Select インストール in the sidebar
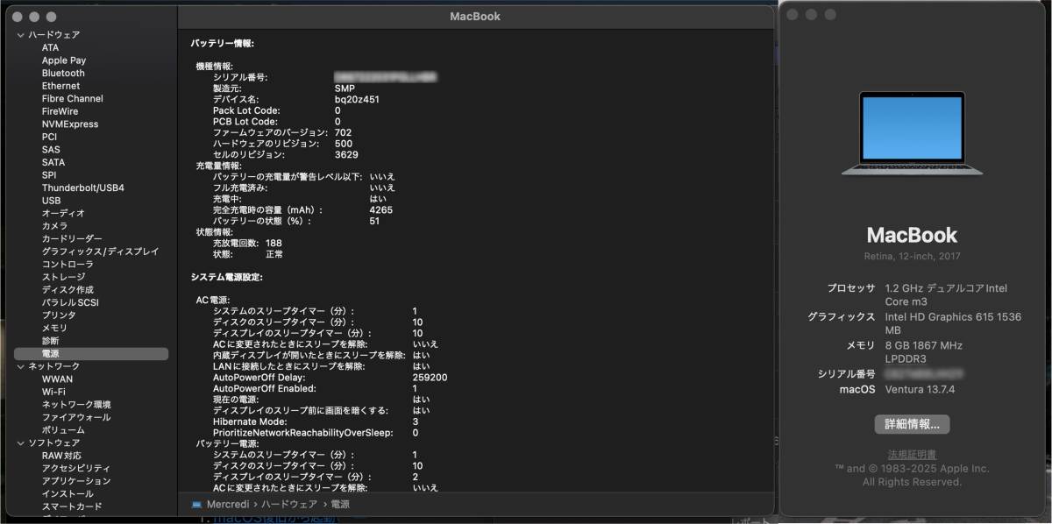 point(68,493)
